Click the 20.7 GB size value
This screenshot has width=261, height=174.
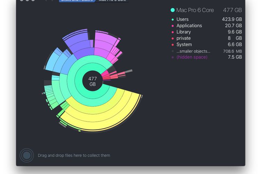coord(234,26)
